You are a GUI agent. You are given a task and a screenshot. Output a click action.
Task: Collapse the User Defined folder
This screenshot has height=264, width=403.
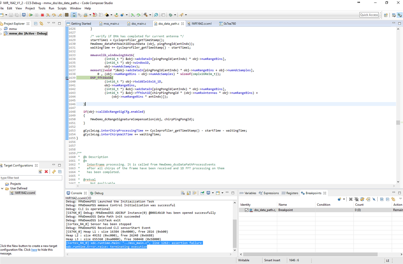(2, 188)
